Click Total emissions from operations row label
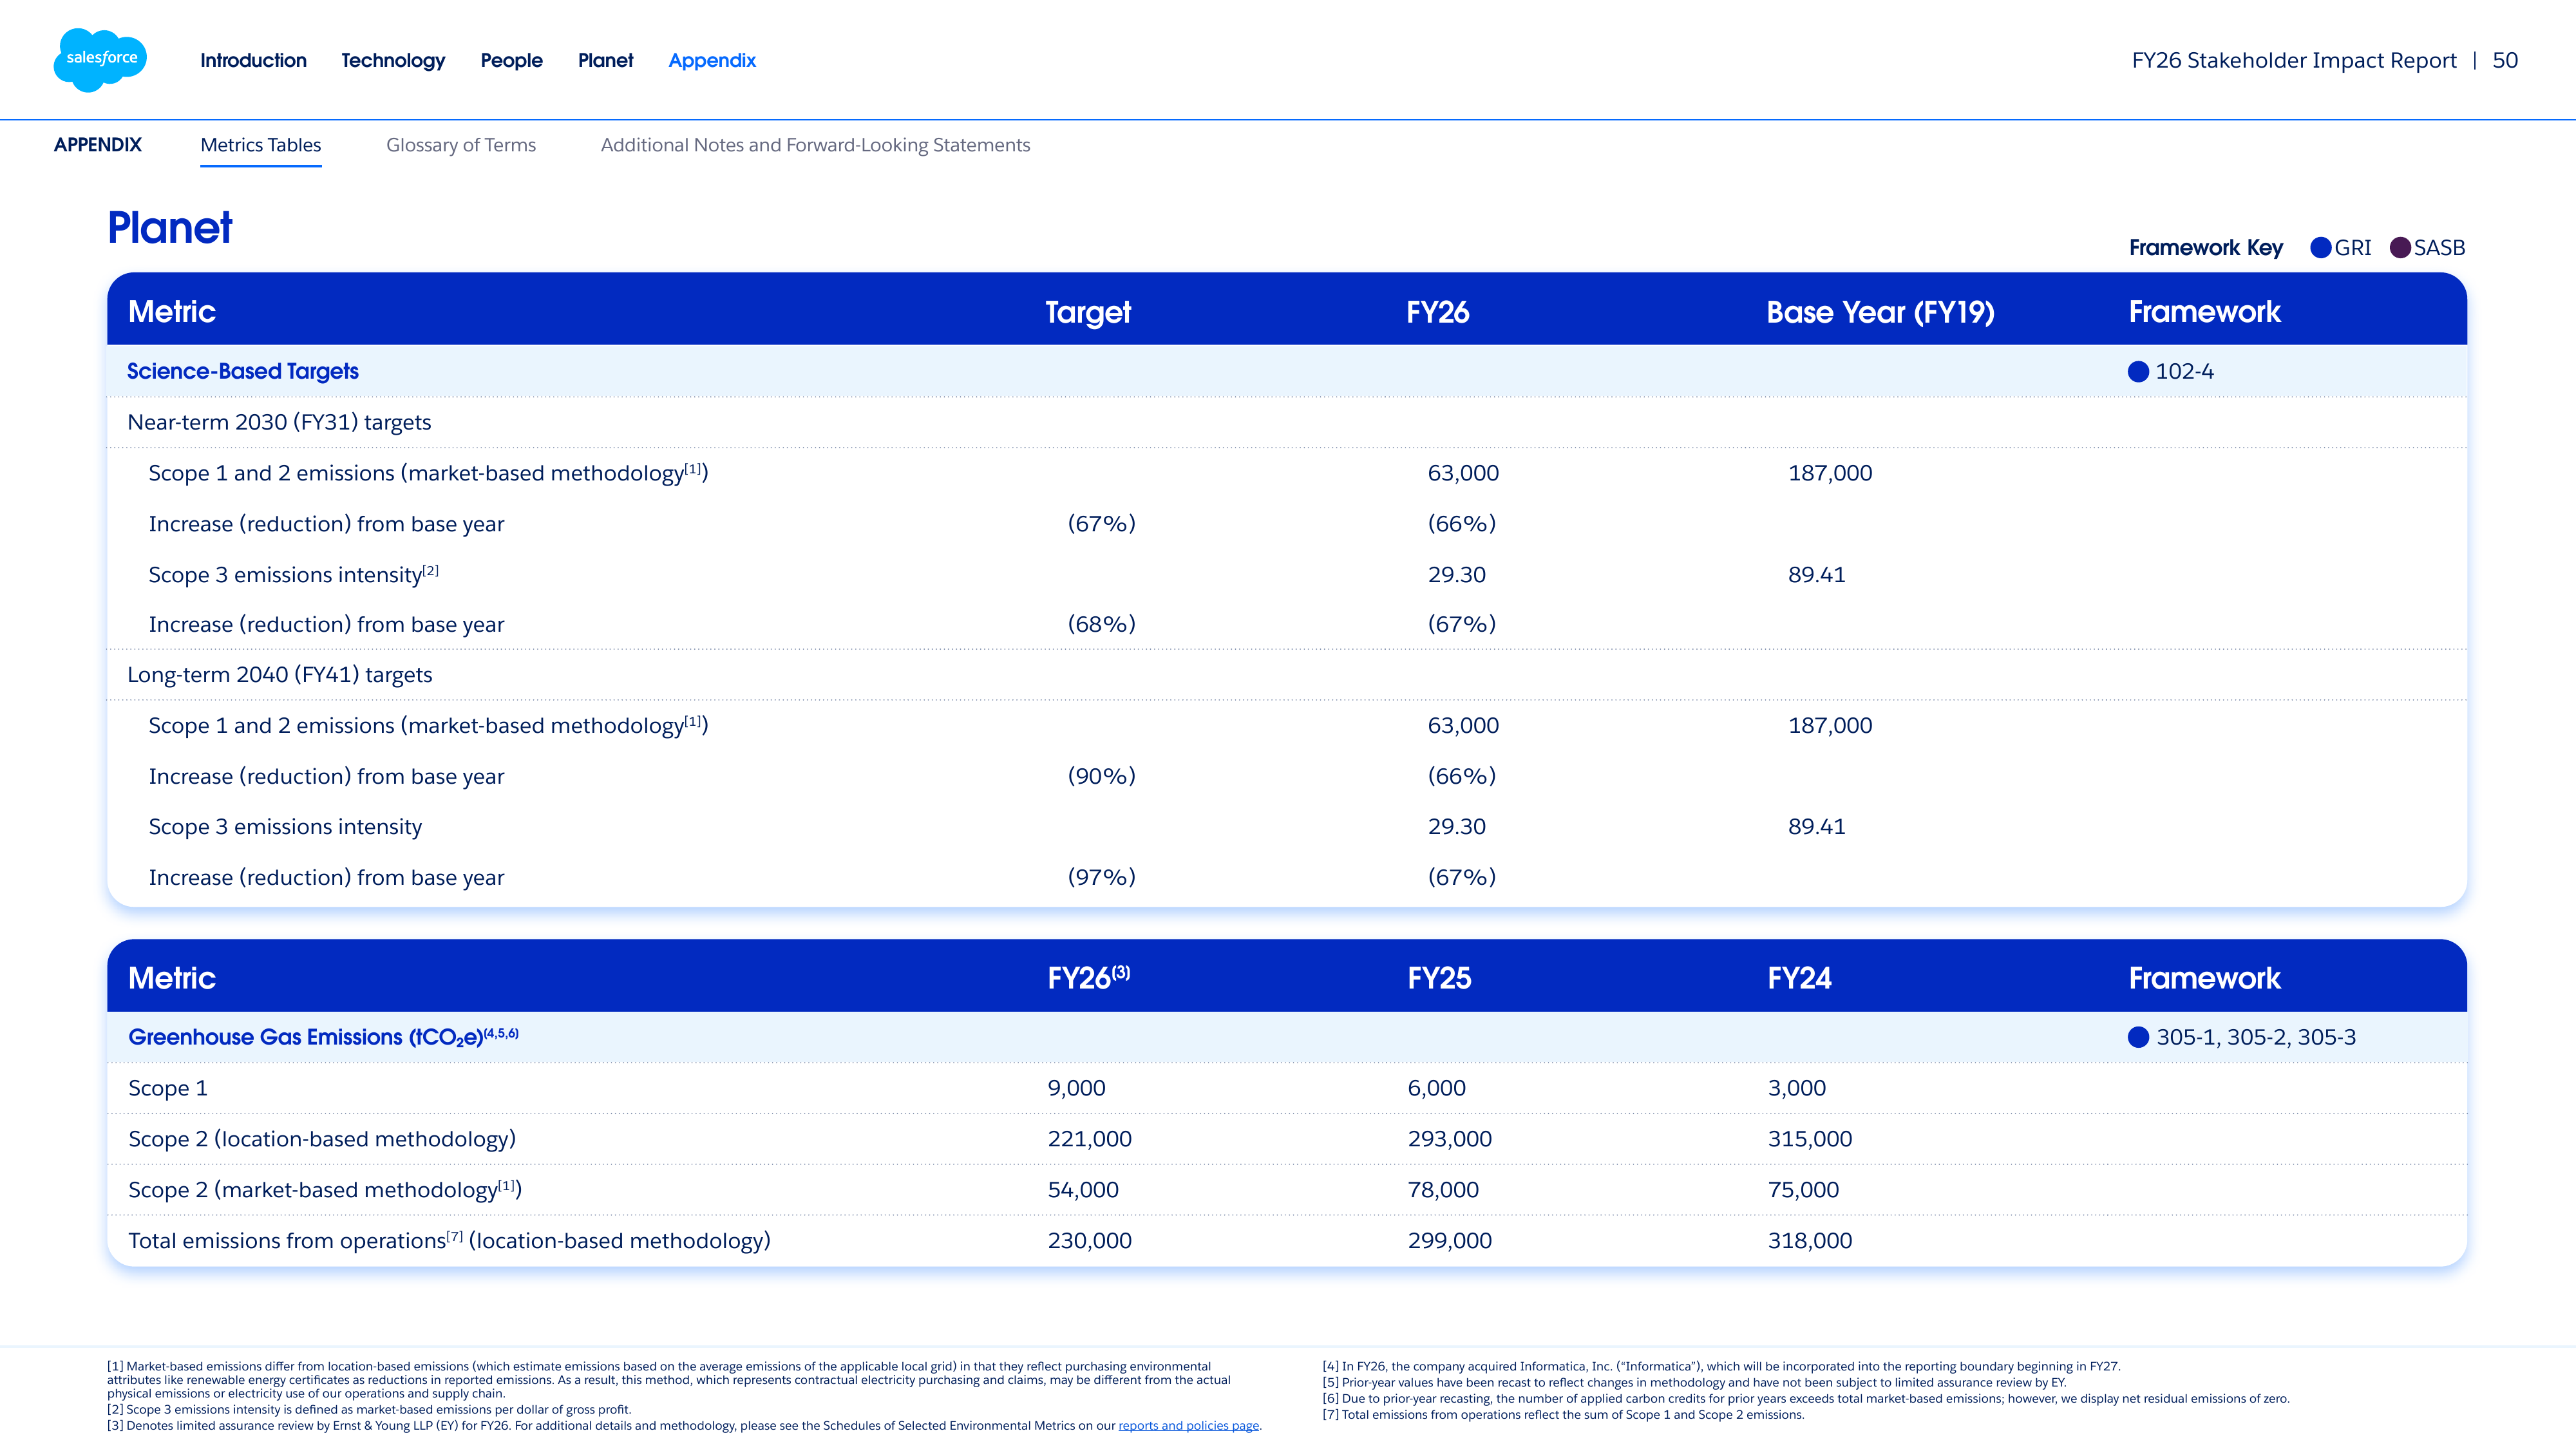Image resolution: width=2576 pixels, height=1449 pixels. click(x=449, y=1241)
